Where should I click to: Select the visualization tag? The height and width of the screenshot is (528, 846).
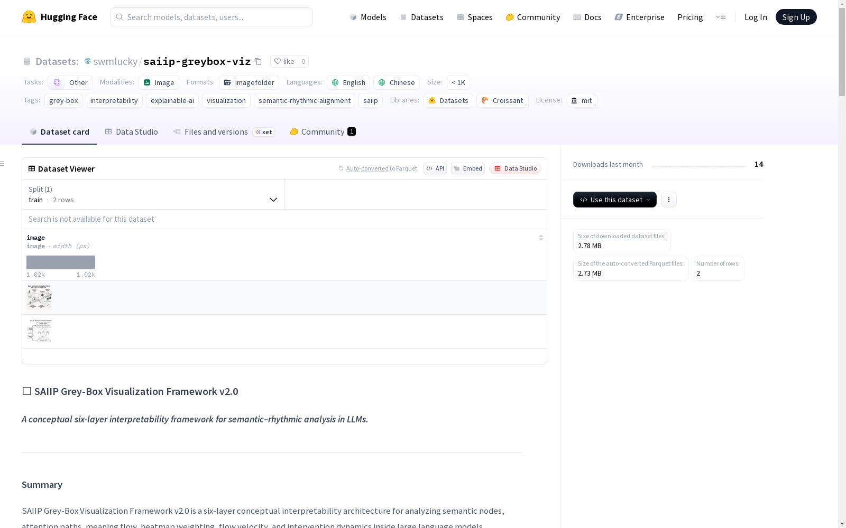(226, 100)
